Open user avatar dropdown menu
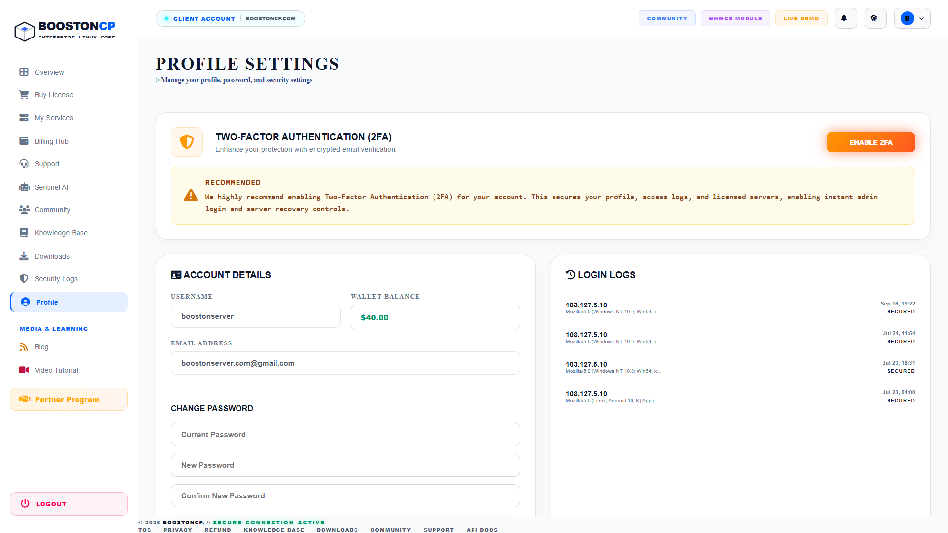The width and height of the screenshot is (948, 533). [912, 18]
